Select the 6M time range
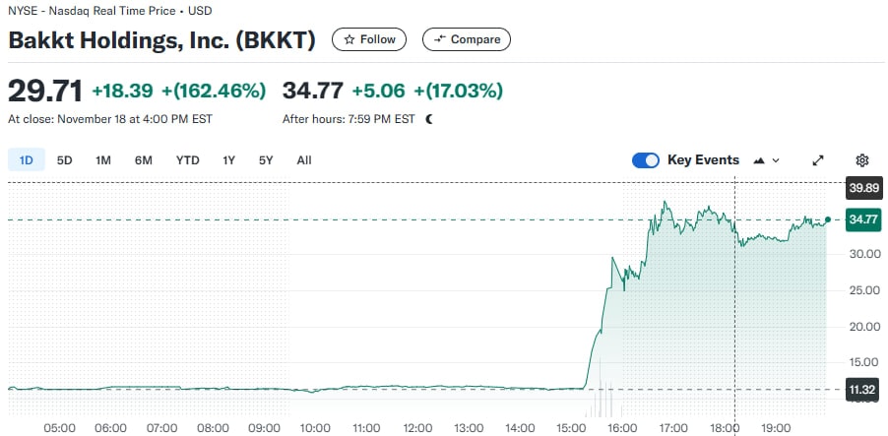888x436 pixels. click(x=144, y=159)
